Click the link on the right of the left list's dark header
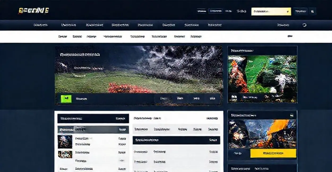This screenshot has width=332, height=172. pyautogui.click(x=120, y=119)
